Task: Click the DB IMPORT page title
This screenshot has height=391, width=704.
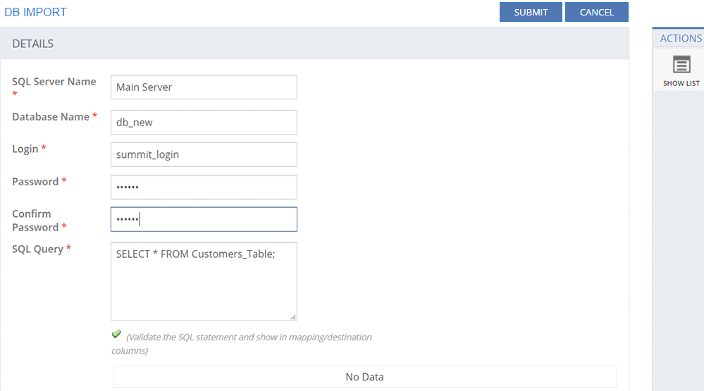Action: coord(35,12)
